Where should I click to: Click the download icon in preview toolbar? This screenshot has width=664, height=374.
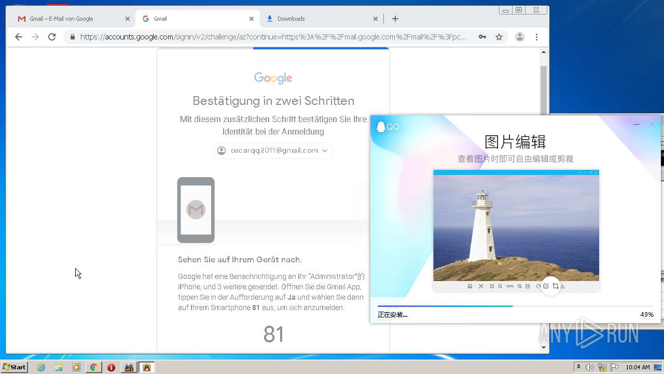563,286
